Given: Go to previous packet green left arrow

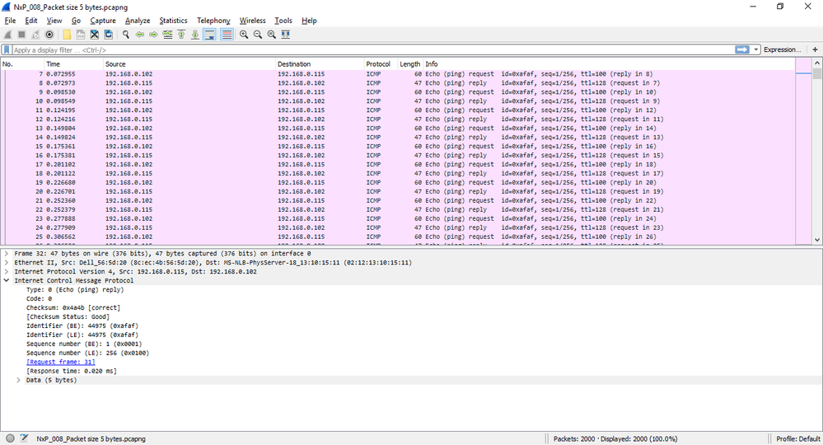Looking at the screenshot, I should (139, 35).
